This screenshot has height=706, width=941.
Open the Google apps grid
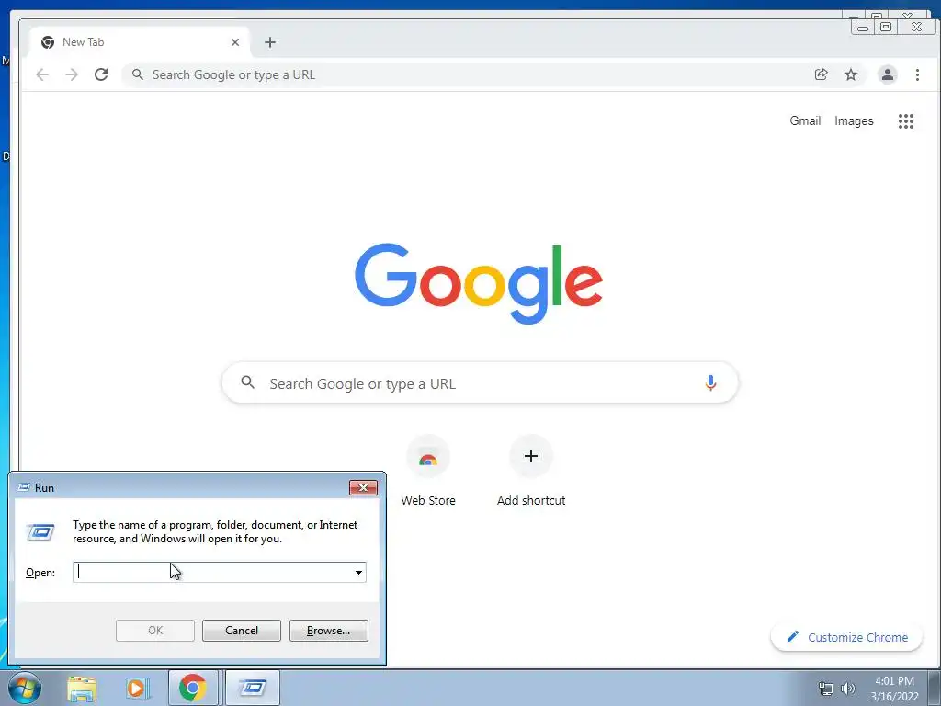click(x=905, y=121)
